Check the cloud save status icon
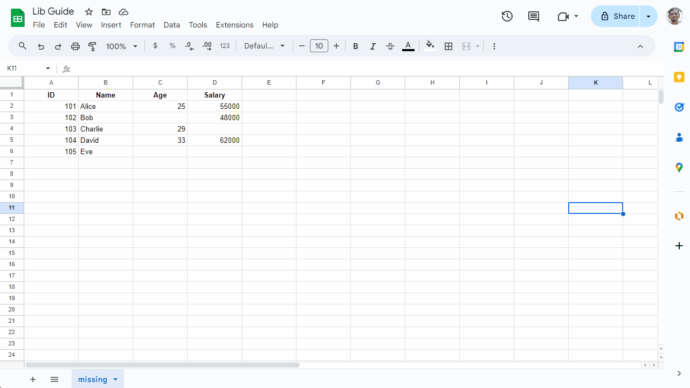This screenshot has width=690, height=388. point(123,12)
